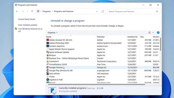174x98 pixels.
Task: Click the change view list icon
Action: [x=150, y=33]
